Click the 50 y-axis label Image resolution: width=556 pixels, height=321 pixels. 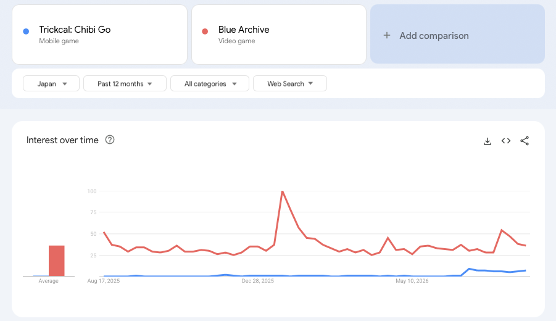pyautogui.click(x=93, y=234)
